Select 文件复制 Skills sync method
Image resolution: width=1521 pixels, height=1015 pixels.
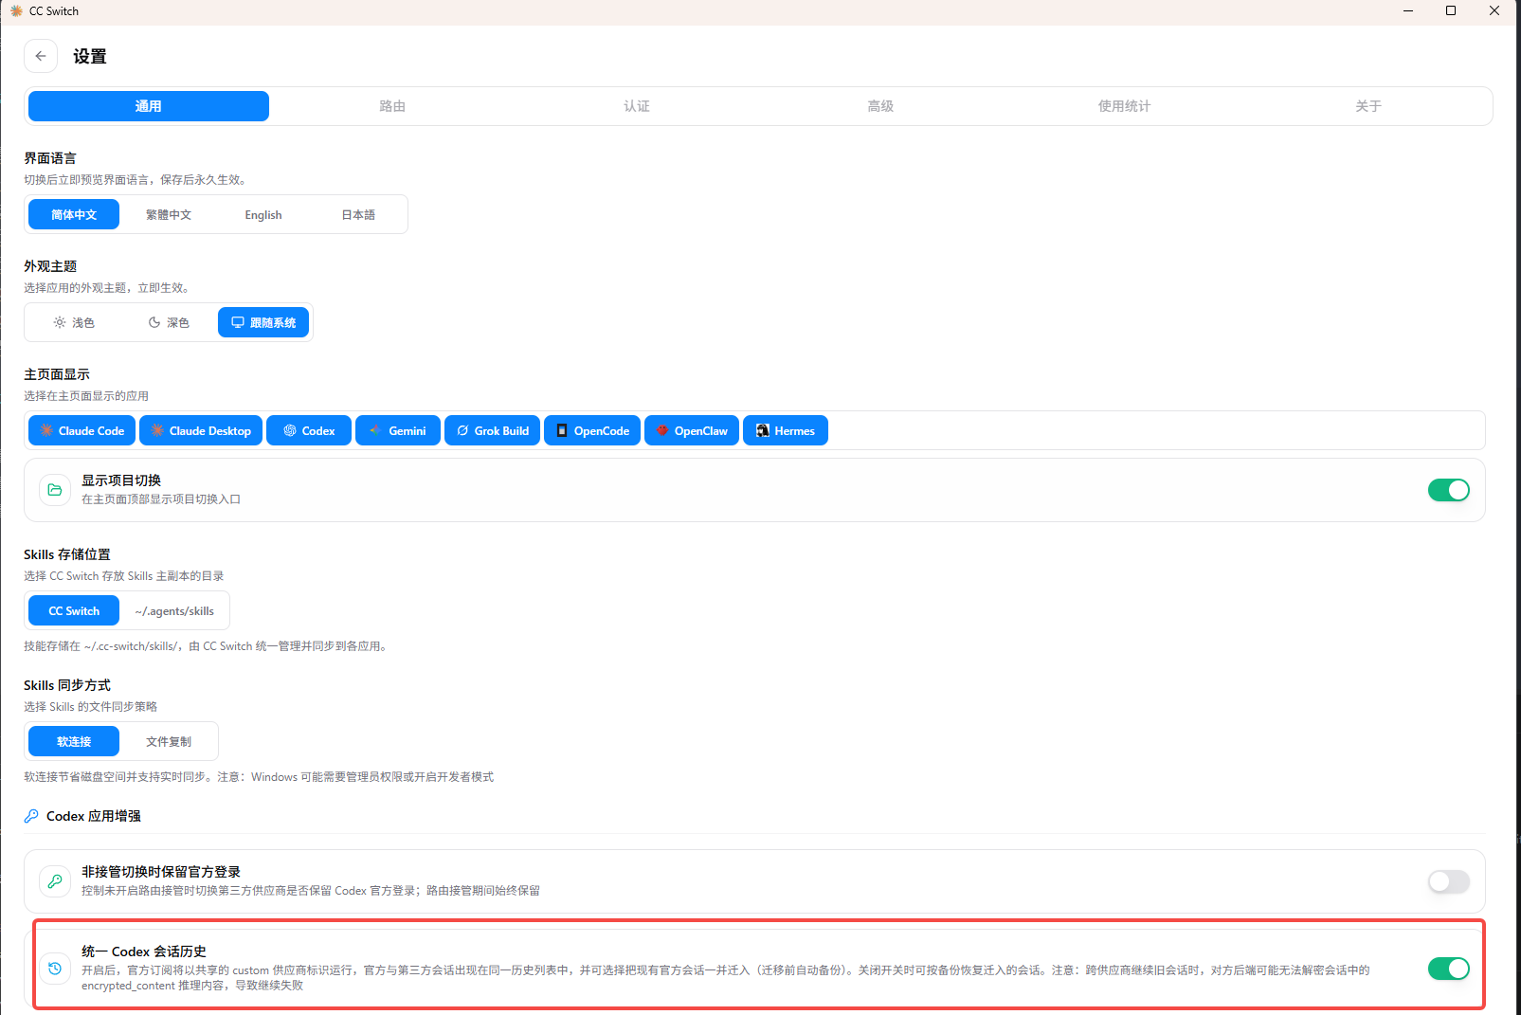(x=169, y=741)
